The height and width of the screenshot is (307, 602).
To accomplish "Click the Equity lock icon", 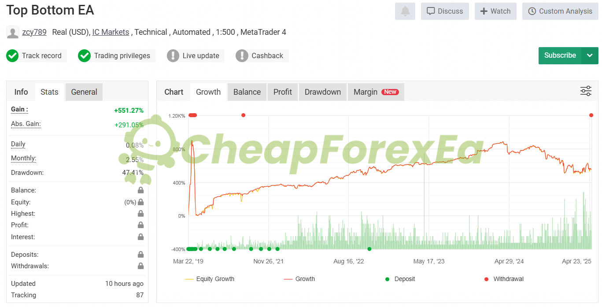I will pos(140,202).
